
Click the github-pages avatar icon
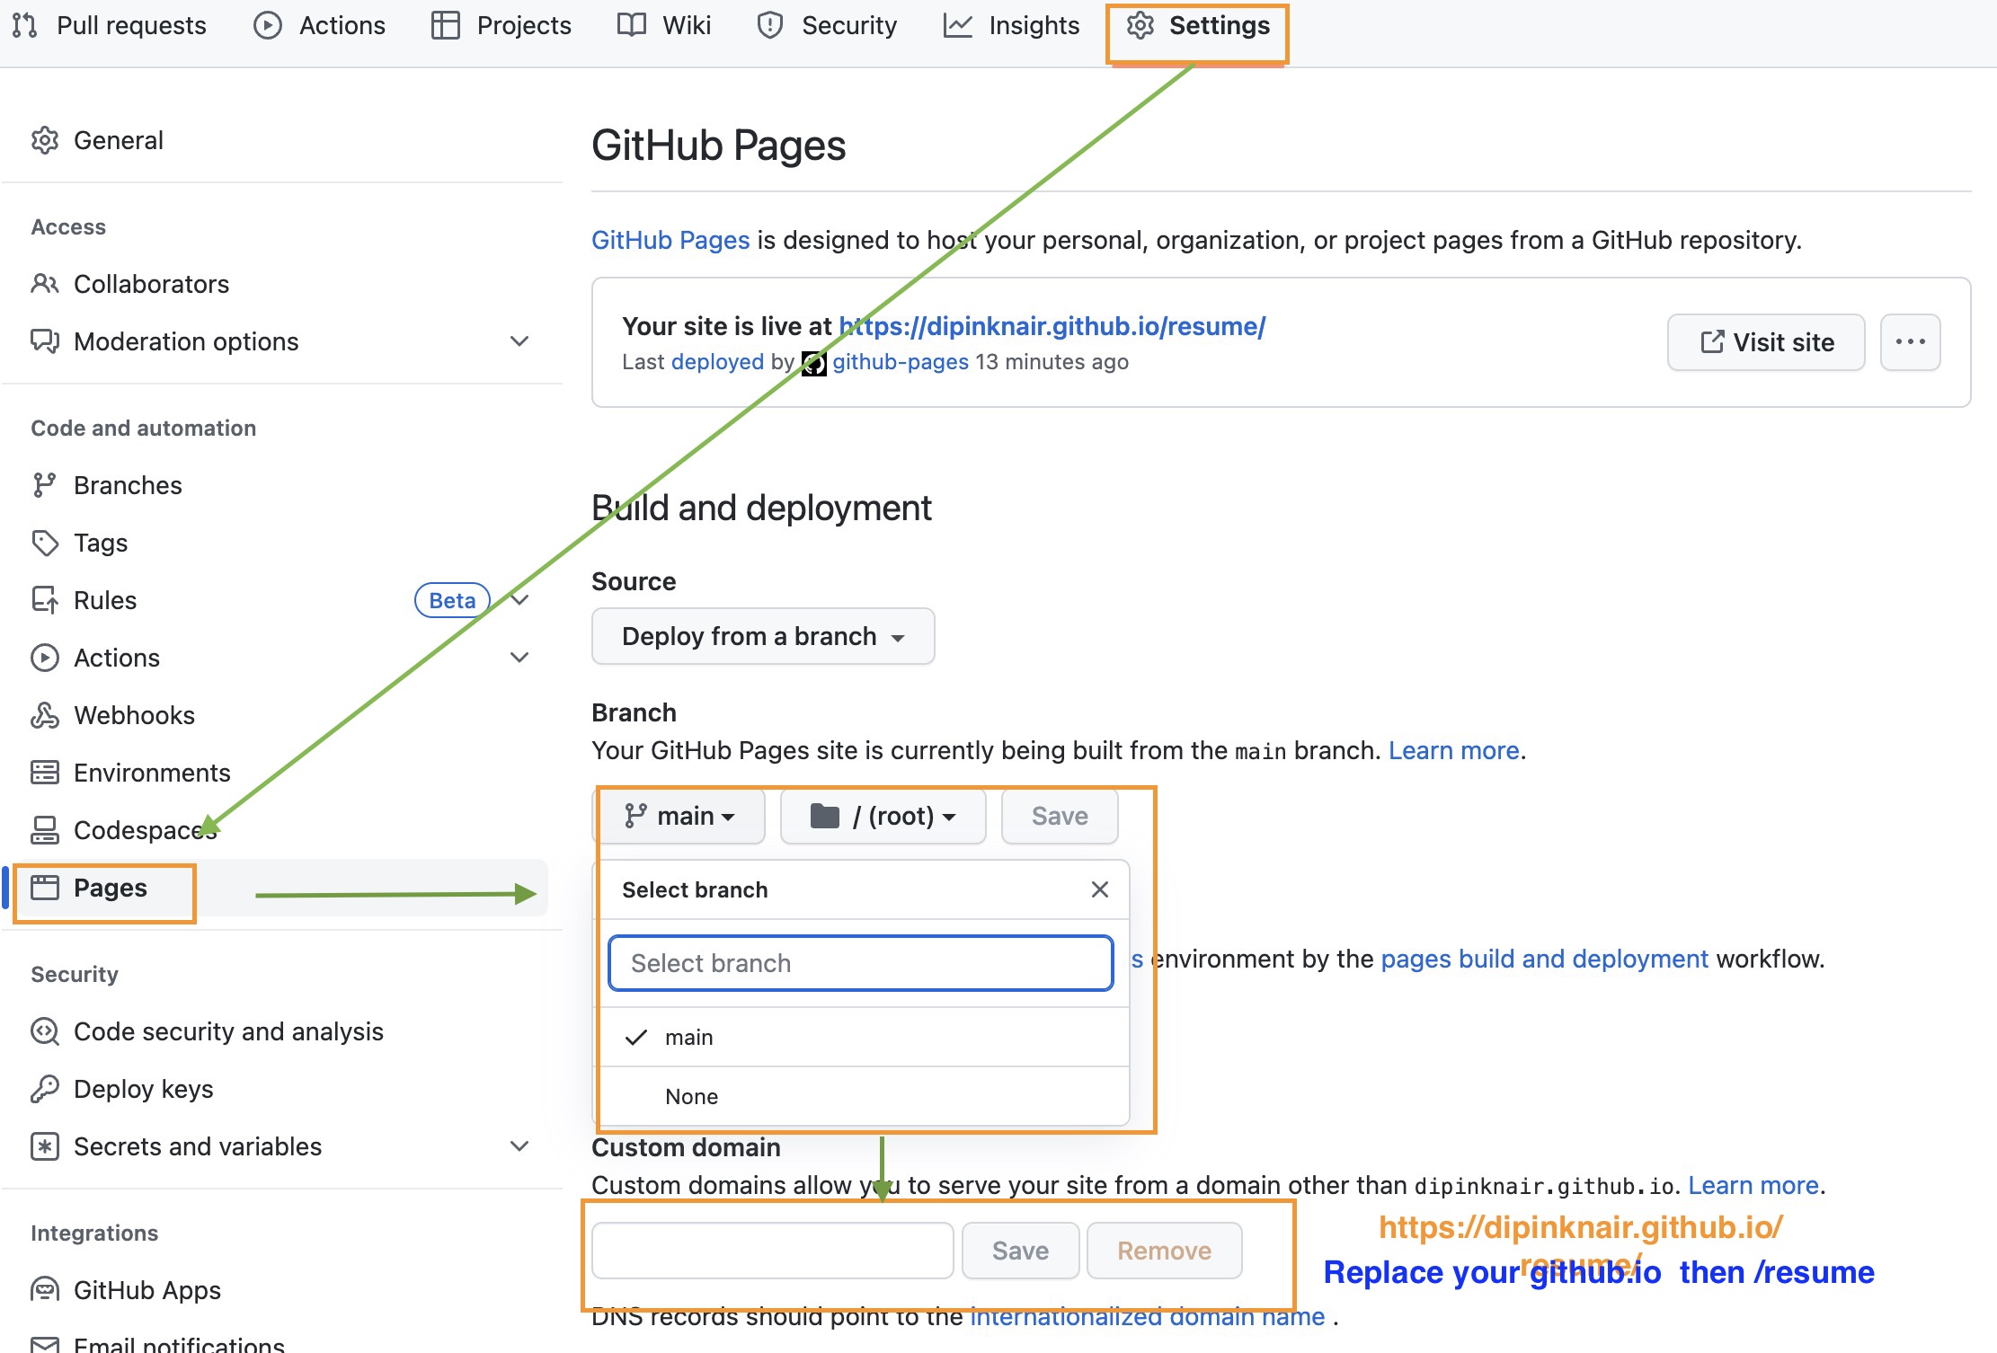813,363
